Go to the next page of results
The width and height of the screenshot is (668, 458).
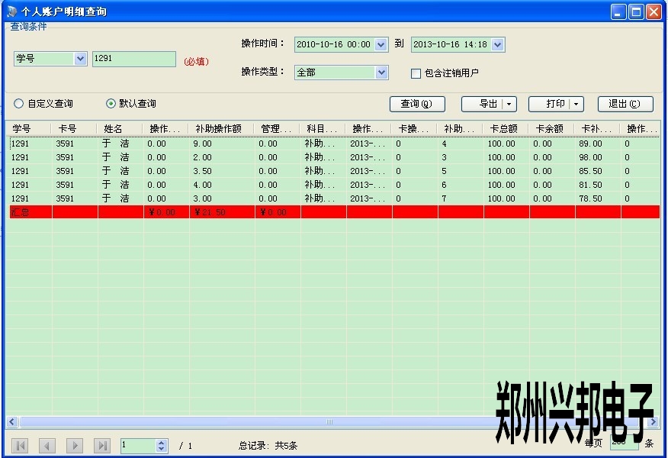(x=75, y=446)
